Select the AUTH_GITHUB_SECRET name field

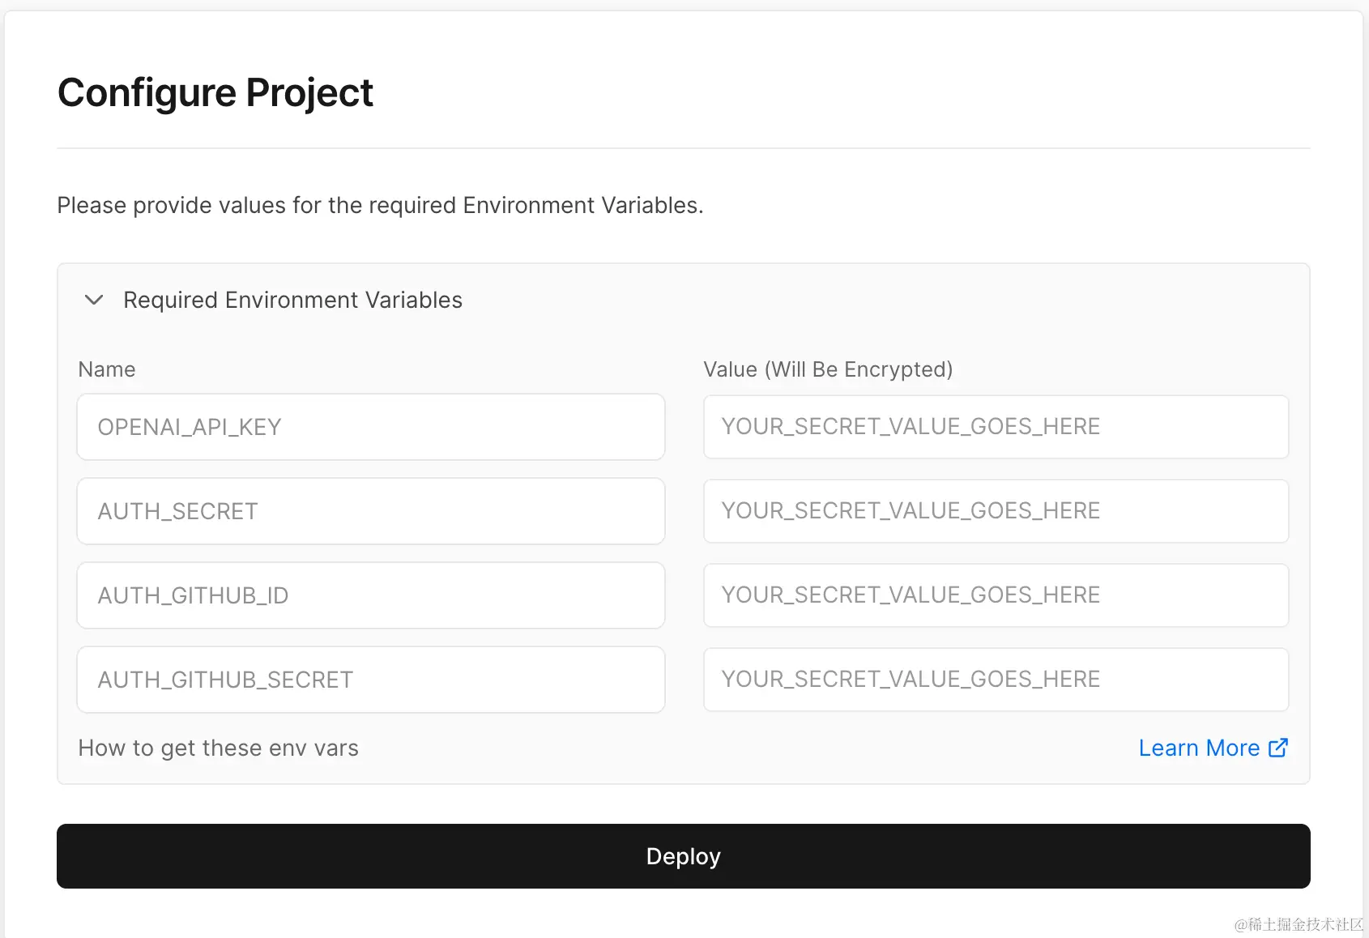[x=370, y=680]
